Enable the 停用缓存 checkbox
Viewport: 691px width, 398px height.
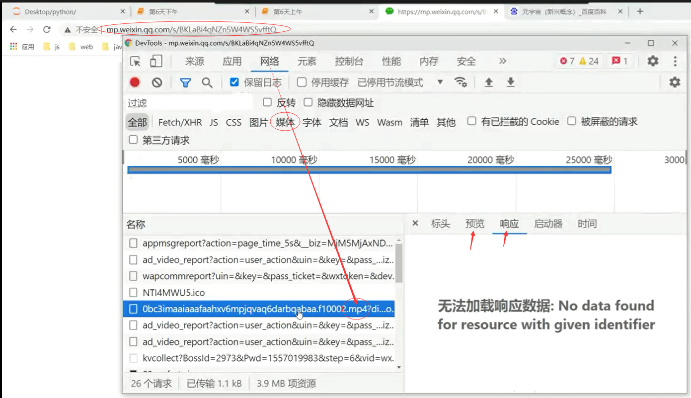point(302,82)
